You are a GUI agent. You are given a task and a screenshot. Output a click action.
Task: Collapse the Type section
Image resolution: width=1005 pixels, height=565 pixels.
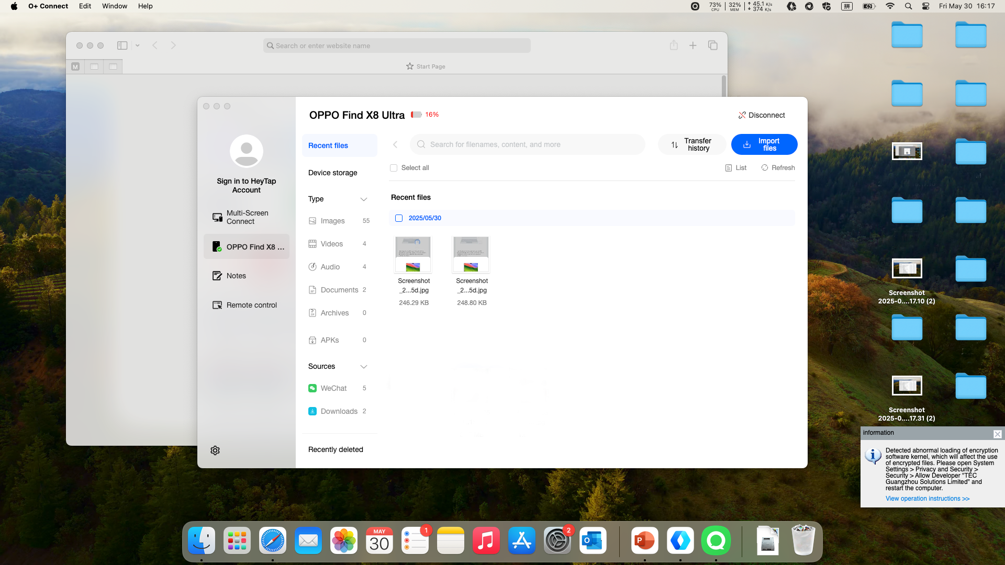[x=364, y=199]
